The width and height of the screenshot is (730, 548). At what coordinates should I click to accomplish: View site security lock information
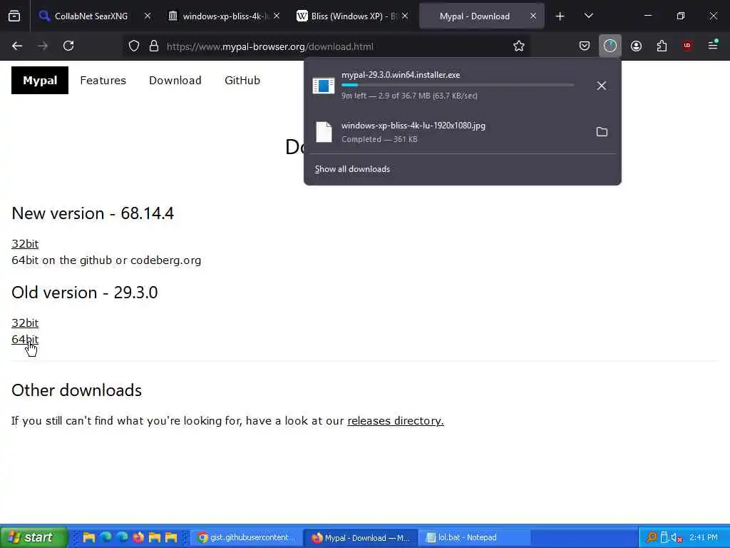154,46
